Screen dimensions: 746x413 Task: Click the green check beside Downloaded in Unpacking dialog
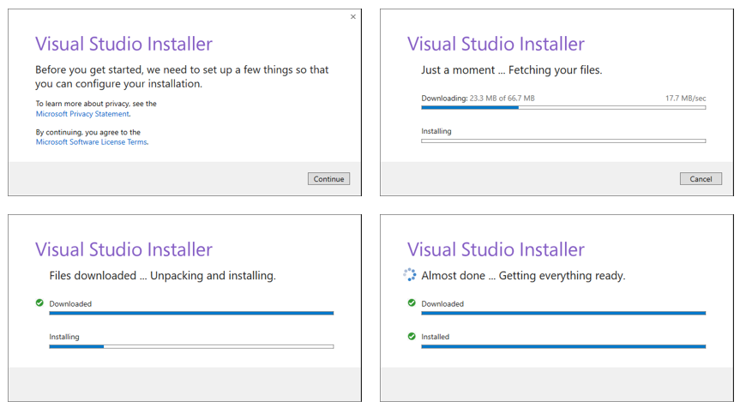tap(39, 303)
